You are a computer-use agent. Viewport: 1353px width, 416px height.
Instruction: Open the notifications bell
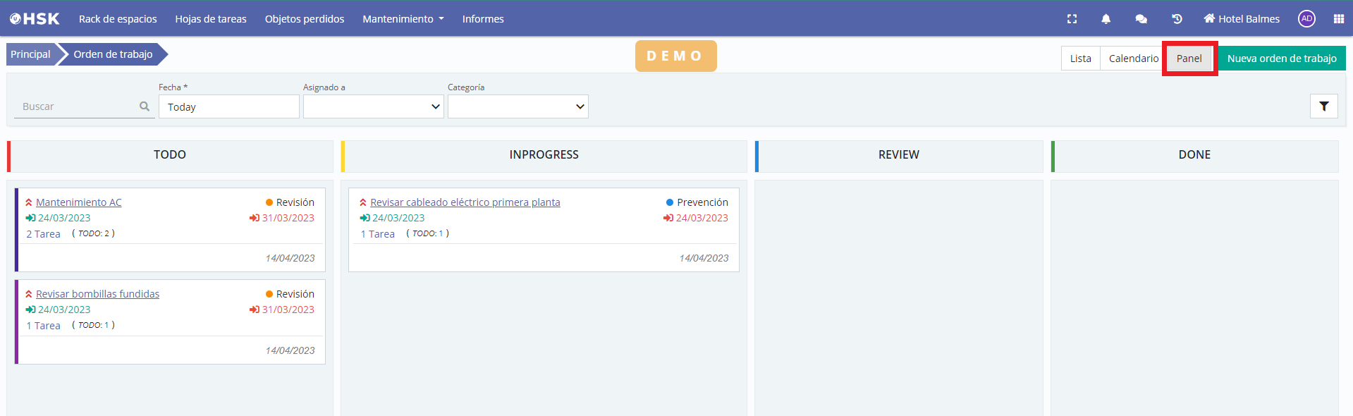coord(1106,19)
